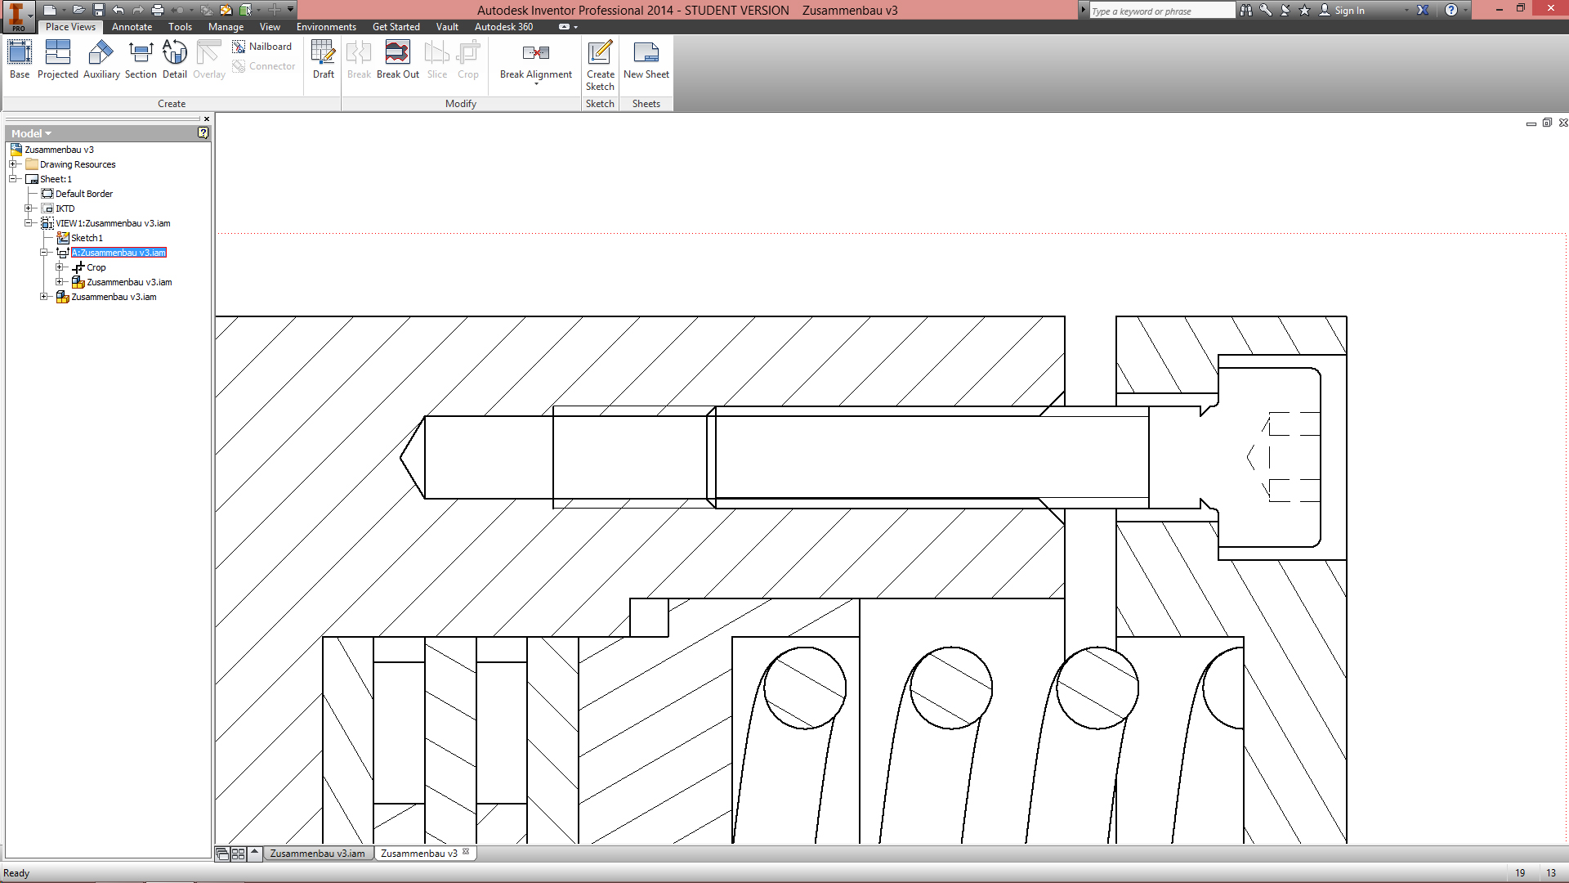Select Sketch1 in the model tree

(86, 237)
